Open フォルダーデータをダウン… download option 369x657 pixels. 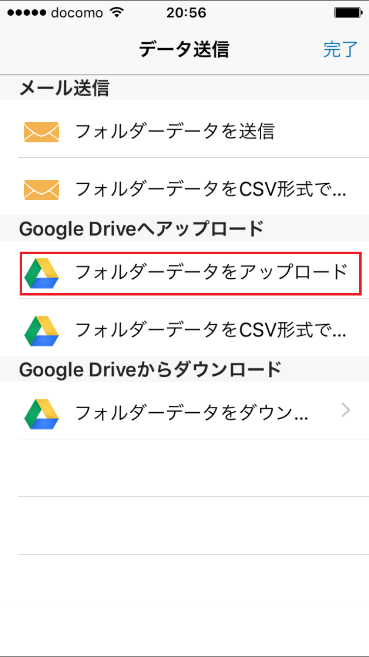pyautogui.click(x=192, y=413)
